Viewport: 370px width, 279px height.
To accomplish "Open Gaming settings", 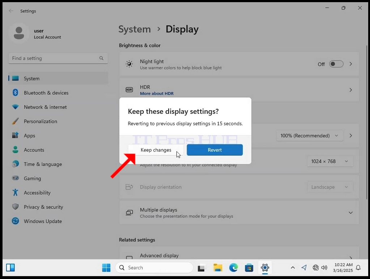I will click(x=58, y=178).
